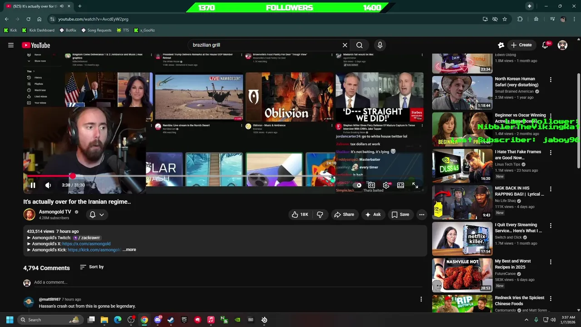Viewport: 581px width, 327px height.
Task: Open a new browser tab with plus
Action: [79, 6]
